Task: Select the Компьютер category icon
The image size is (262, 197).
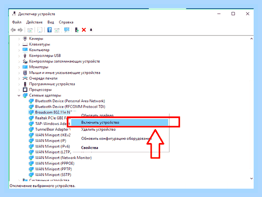Action: (25, 50)
